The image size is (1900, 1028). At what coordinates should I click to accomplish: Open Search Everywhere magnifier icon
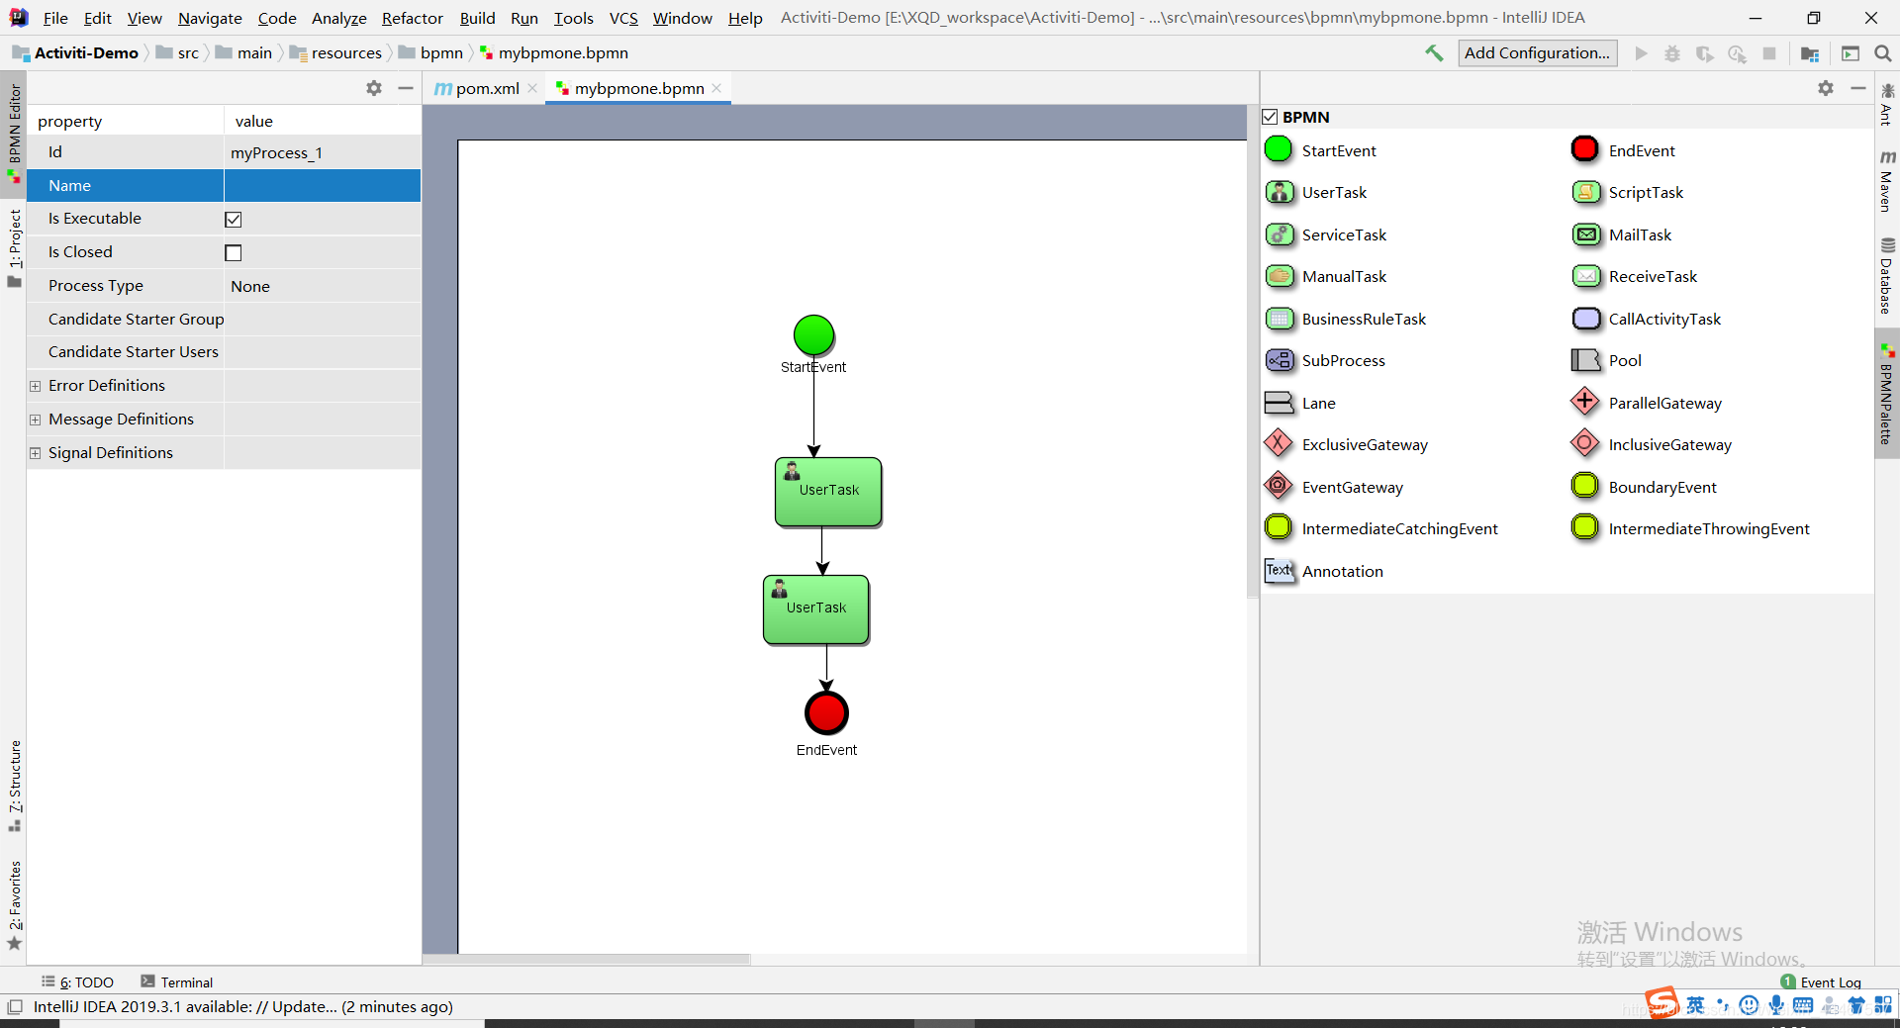[1882, 53]
